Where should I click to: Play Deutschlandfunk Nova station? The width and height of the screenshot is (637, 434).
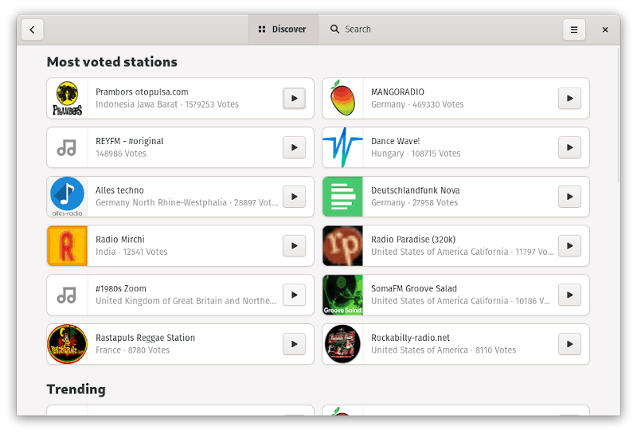[569, 197]
